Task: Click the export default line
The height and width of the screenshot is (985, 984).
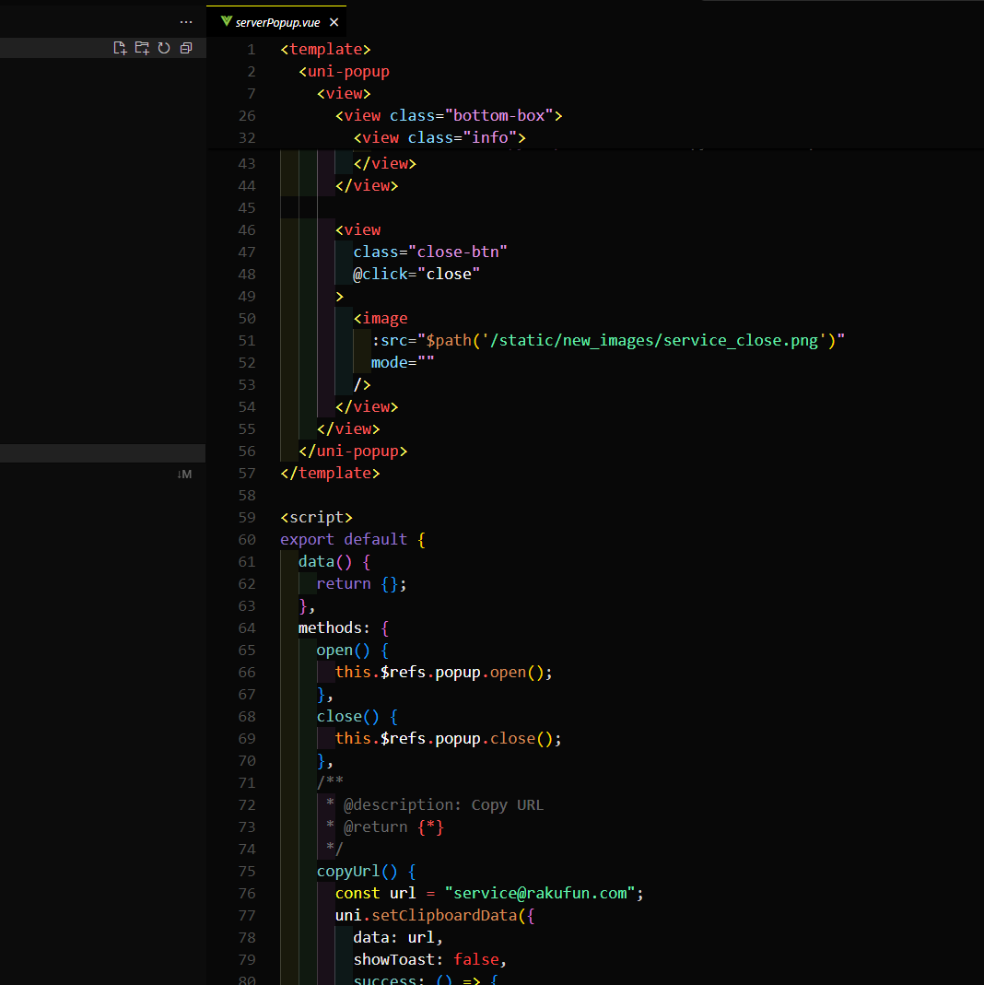Action: pos(353,540)
